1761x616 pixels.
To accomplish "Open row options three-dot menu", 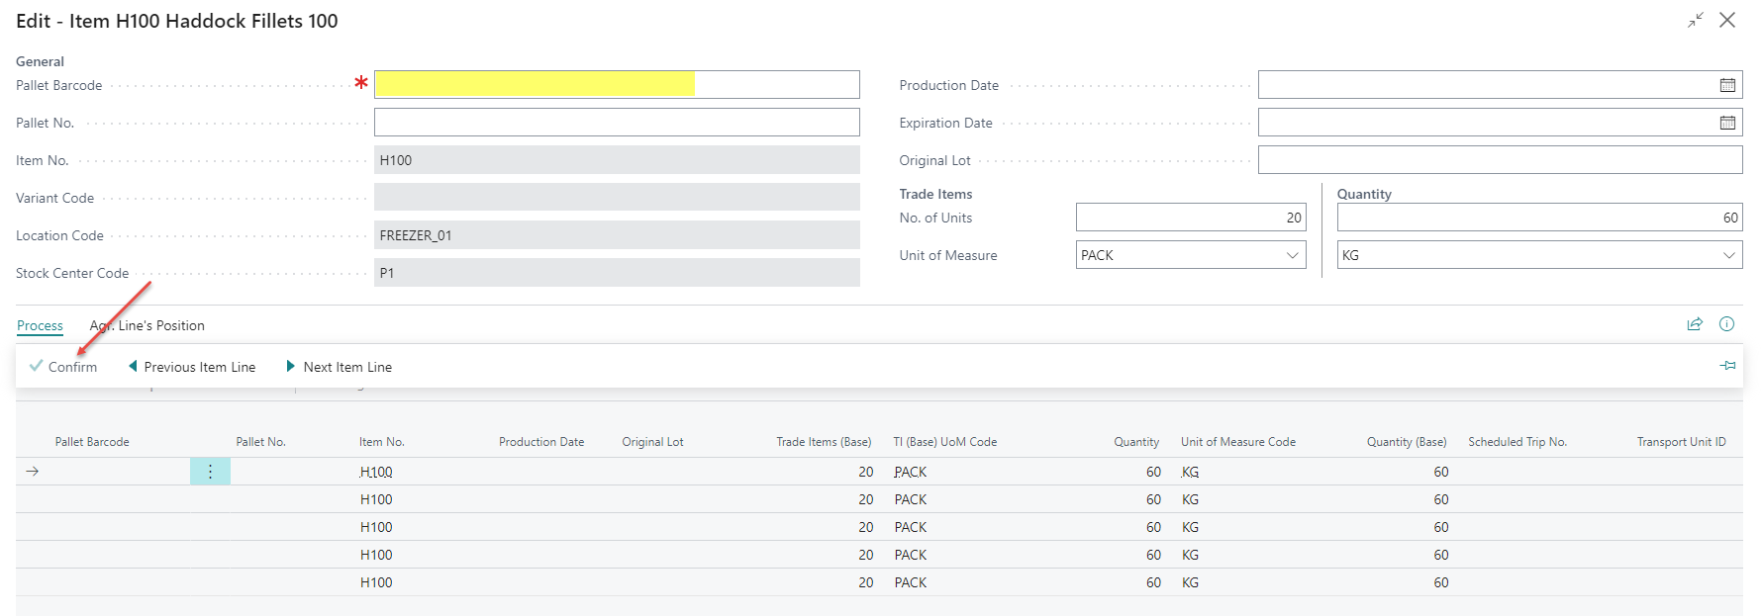I will pos(210,472).
